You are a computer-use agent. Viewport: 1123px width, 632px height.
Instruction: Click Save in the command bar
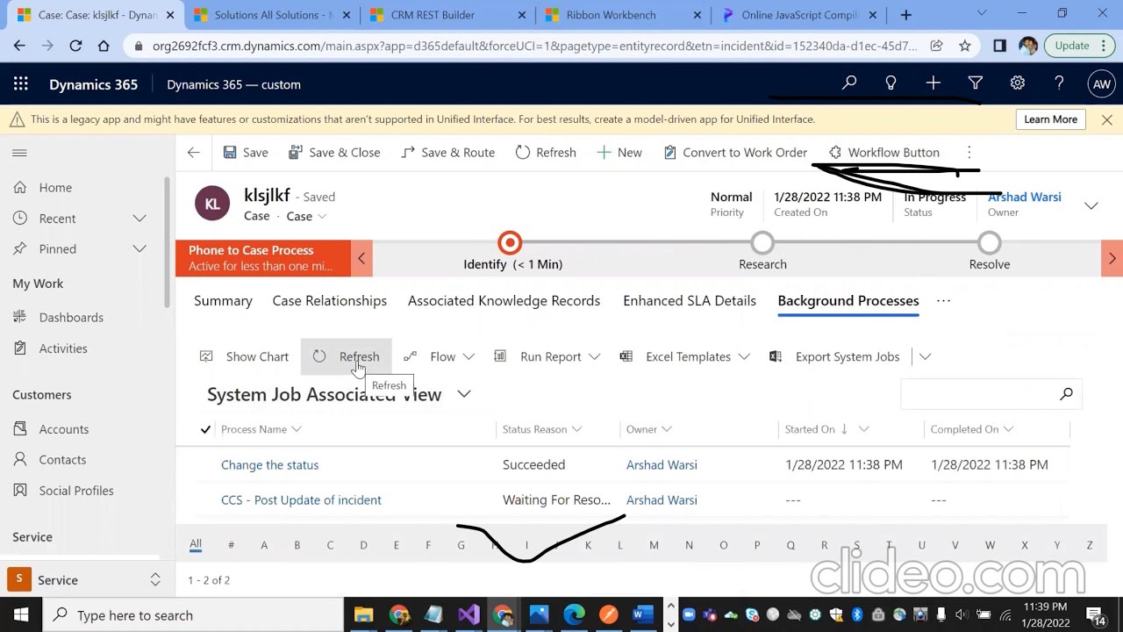(246, 153)
